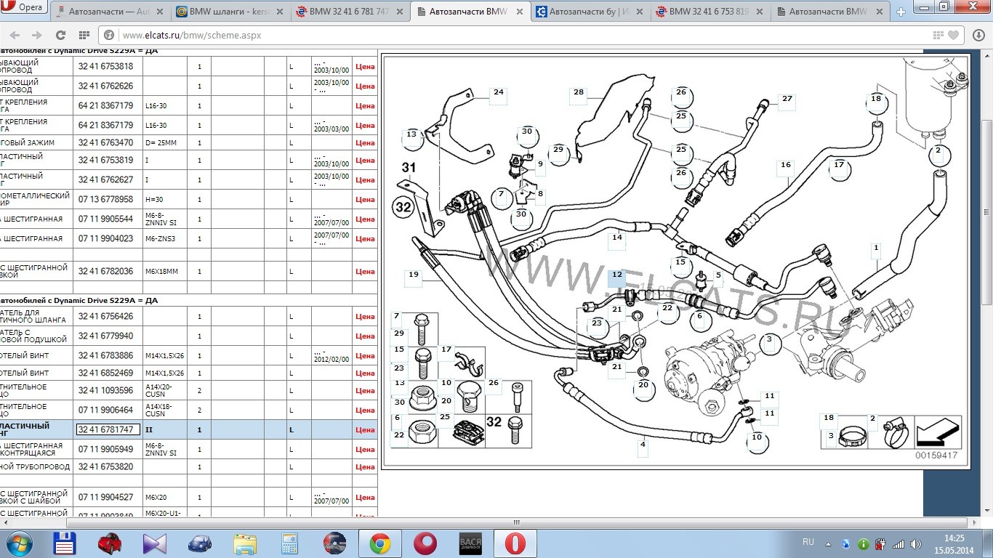This screenshot has width=993, height=558.
Task: Open the RU language selector
Action: coord(808,543)
